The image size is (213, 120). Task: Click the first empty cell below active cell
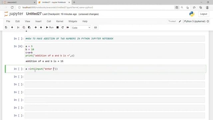(114, 77)
